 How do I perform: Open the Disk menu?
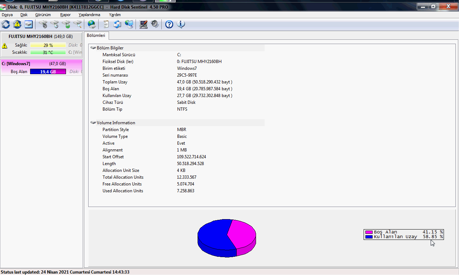(24, 15)
